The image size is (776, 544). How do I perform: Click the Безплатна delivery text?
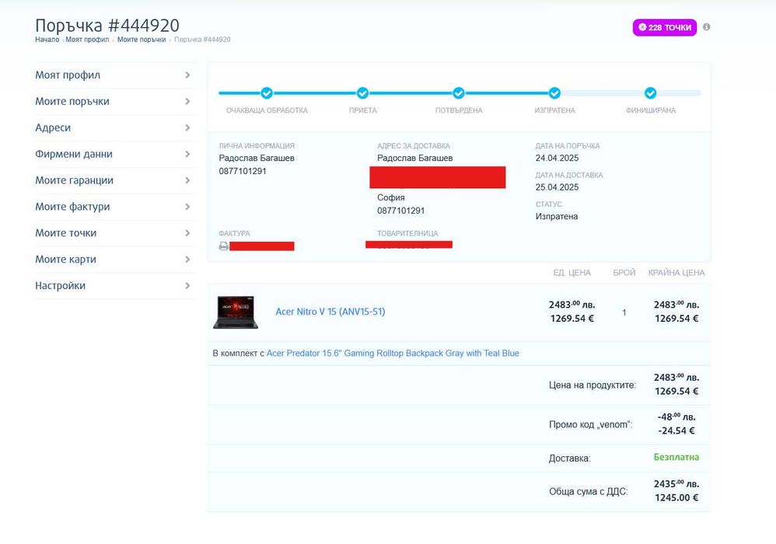click(x=676, y=457)
